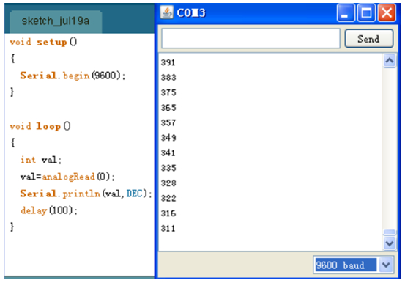Click the serial output value 375

click(168, 92)
